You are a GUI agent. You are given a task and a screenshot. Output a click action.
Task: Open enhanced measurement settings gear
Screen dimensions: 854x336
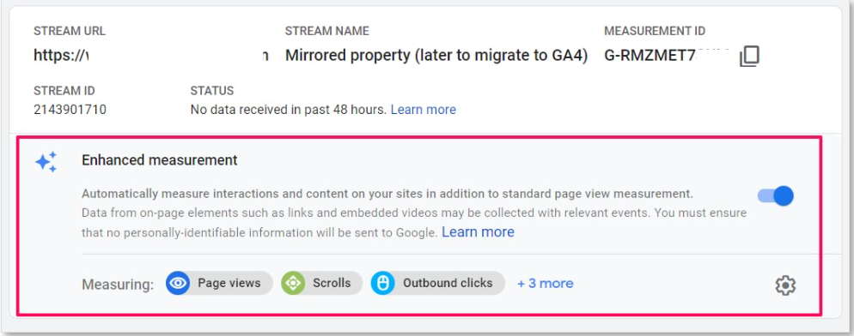(785, 285)
